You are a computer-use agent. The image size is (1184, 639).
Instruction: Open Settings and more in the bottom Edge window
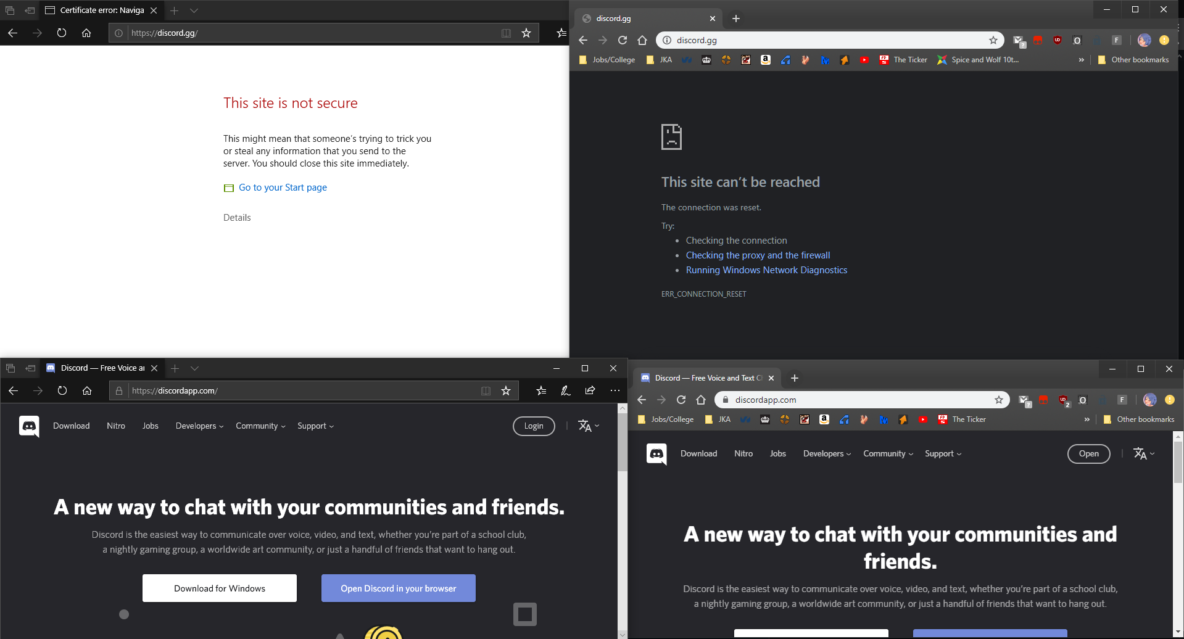pos(615,390)
